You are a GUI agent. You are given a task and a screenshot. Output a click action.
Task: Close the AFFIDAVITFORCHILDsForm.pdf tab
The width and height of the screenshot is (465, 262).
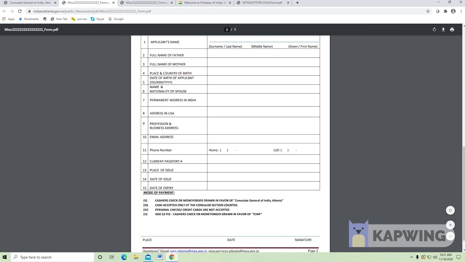288,3
